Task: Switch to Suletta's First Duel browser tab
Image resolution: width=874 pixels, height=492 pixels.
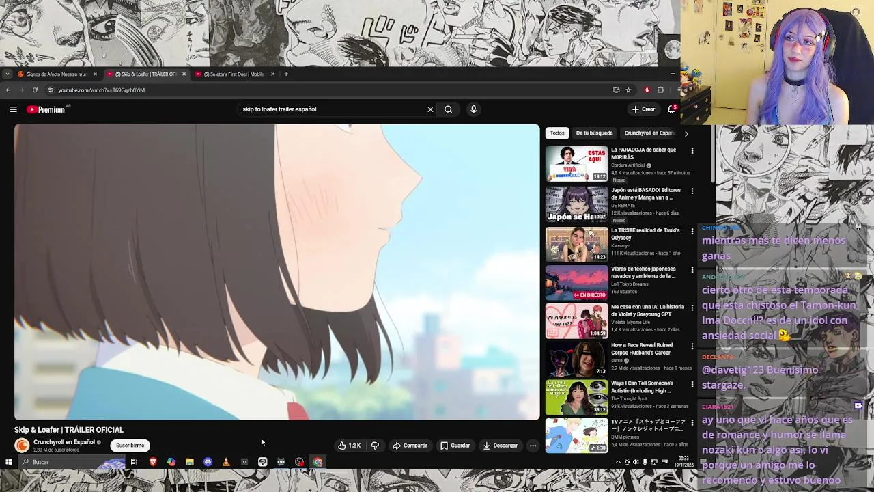Action: 234,74
